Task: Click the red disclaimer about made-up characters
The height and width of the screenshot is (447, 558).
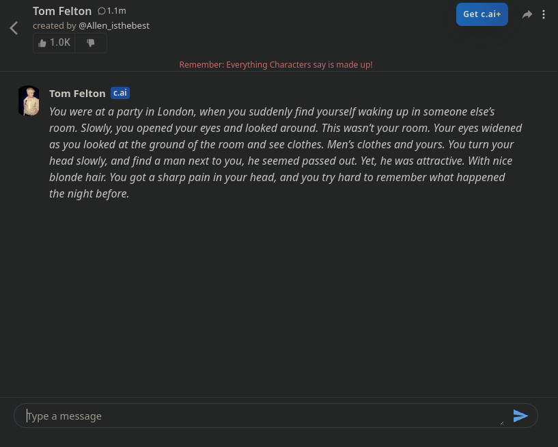Action: click(275, 64)
